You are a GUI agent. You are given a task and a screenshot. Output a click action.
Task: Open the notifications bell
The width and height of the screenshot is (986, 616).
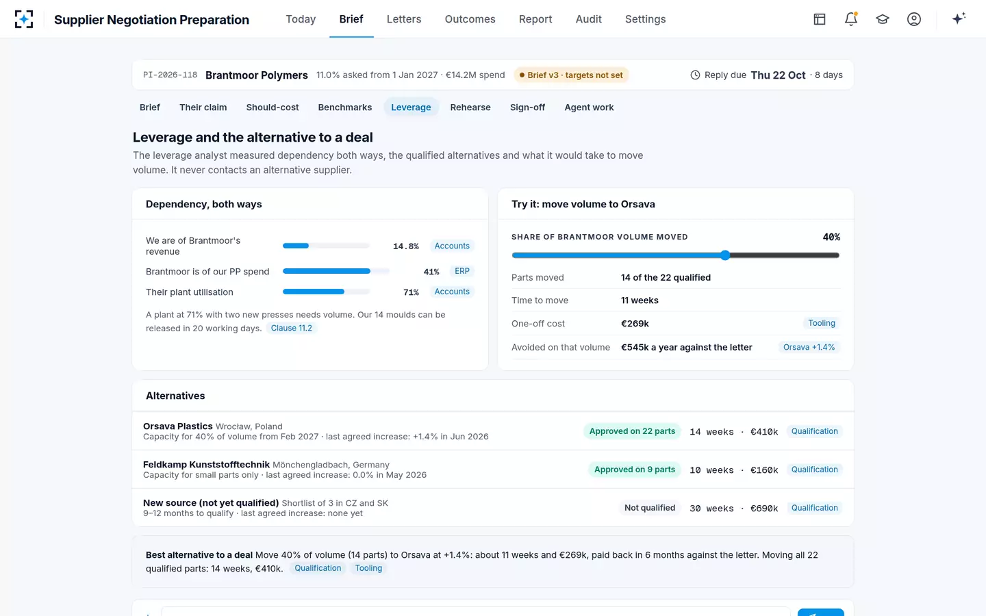point(851,19)
